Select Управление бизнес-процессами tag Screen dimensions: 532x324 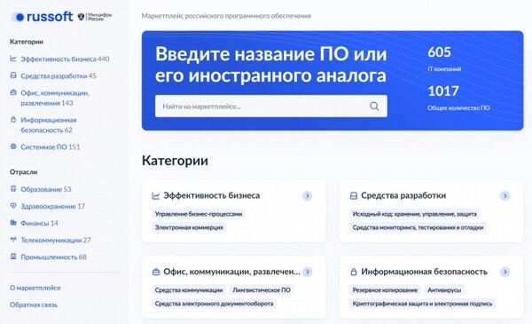tap(199, 214)
